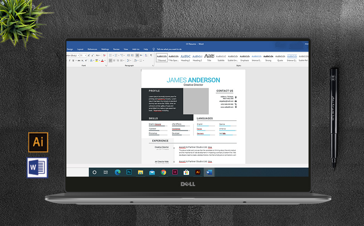Click the Increase Font Size icon
The image size is (364, 226).
click(89, 55)
